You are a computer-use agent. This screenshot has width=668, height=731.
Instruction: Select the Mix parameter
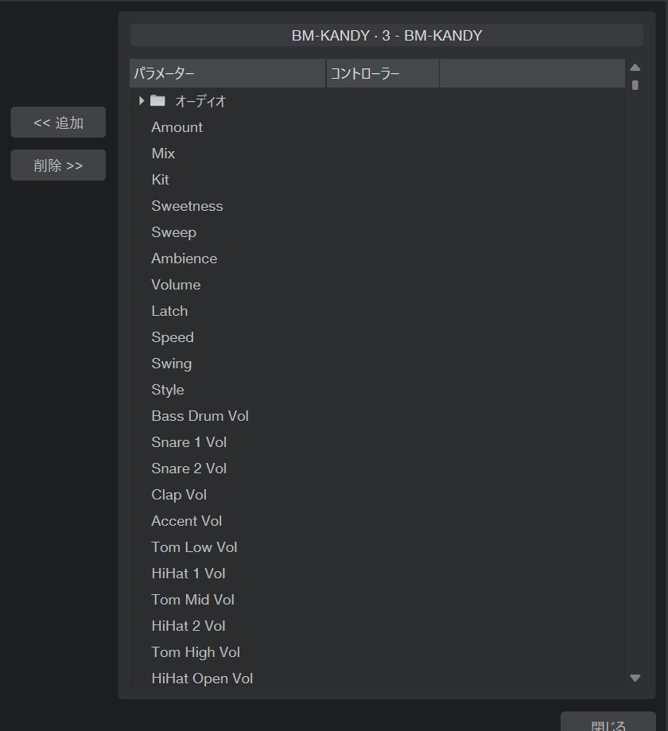pos(163,154)
